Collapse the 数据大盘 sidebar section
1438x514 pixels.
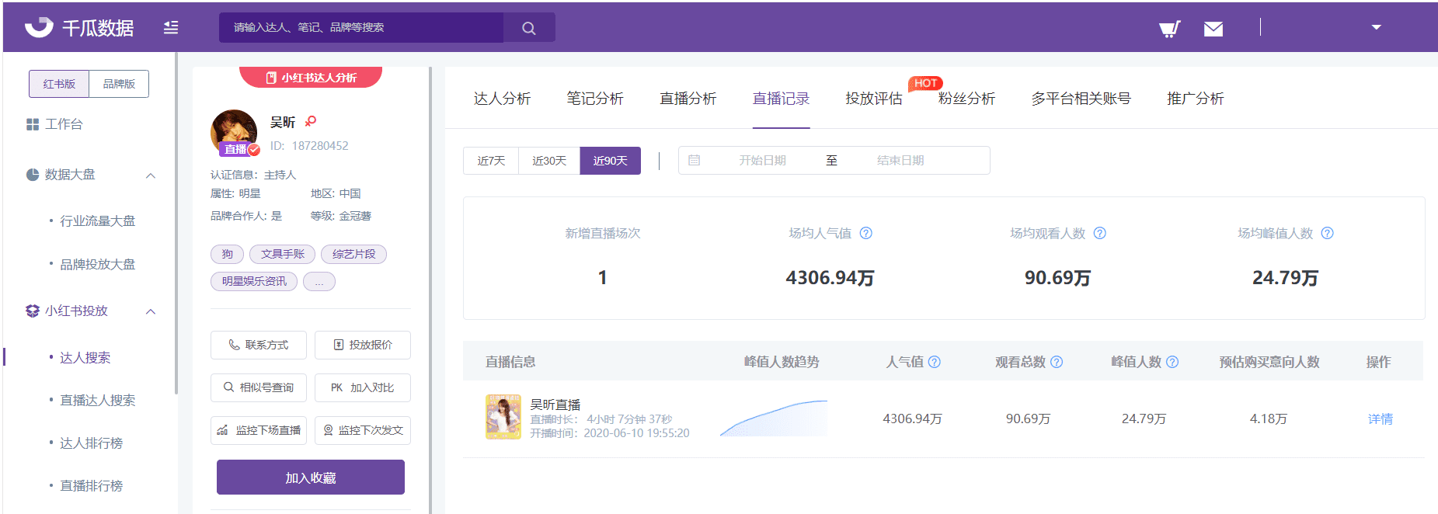pos(151,175)
